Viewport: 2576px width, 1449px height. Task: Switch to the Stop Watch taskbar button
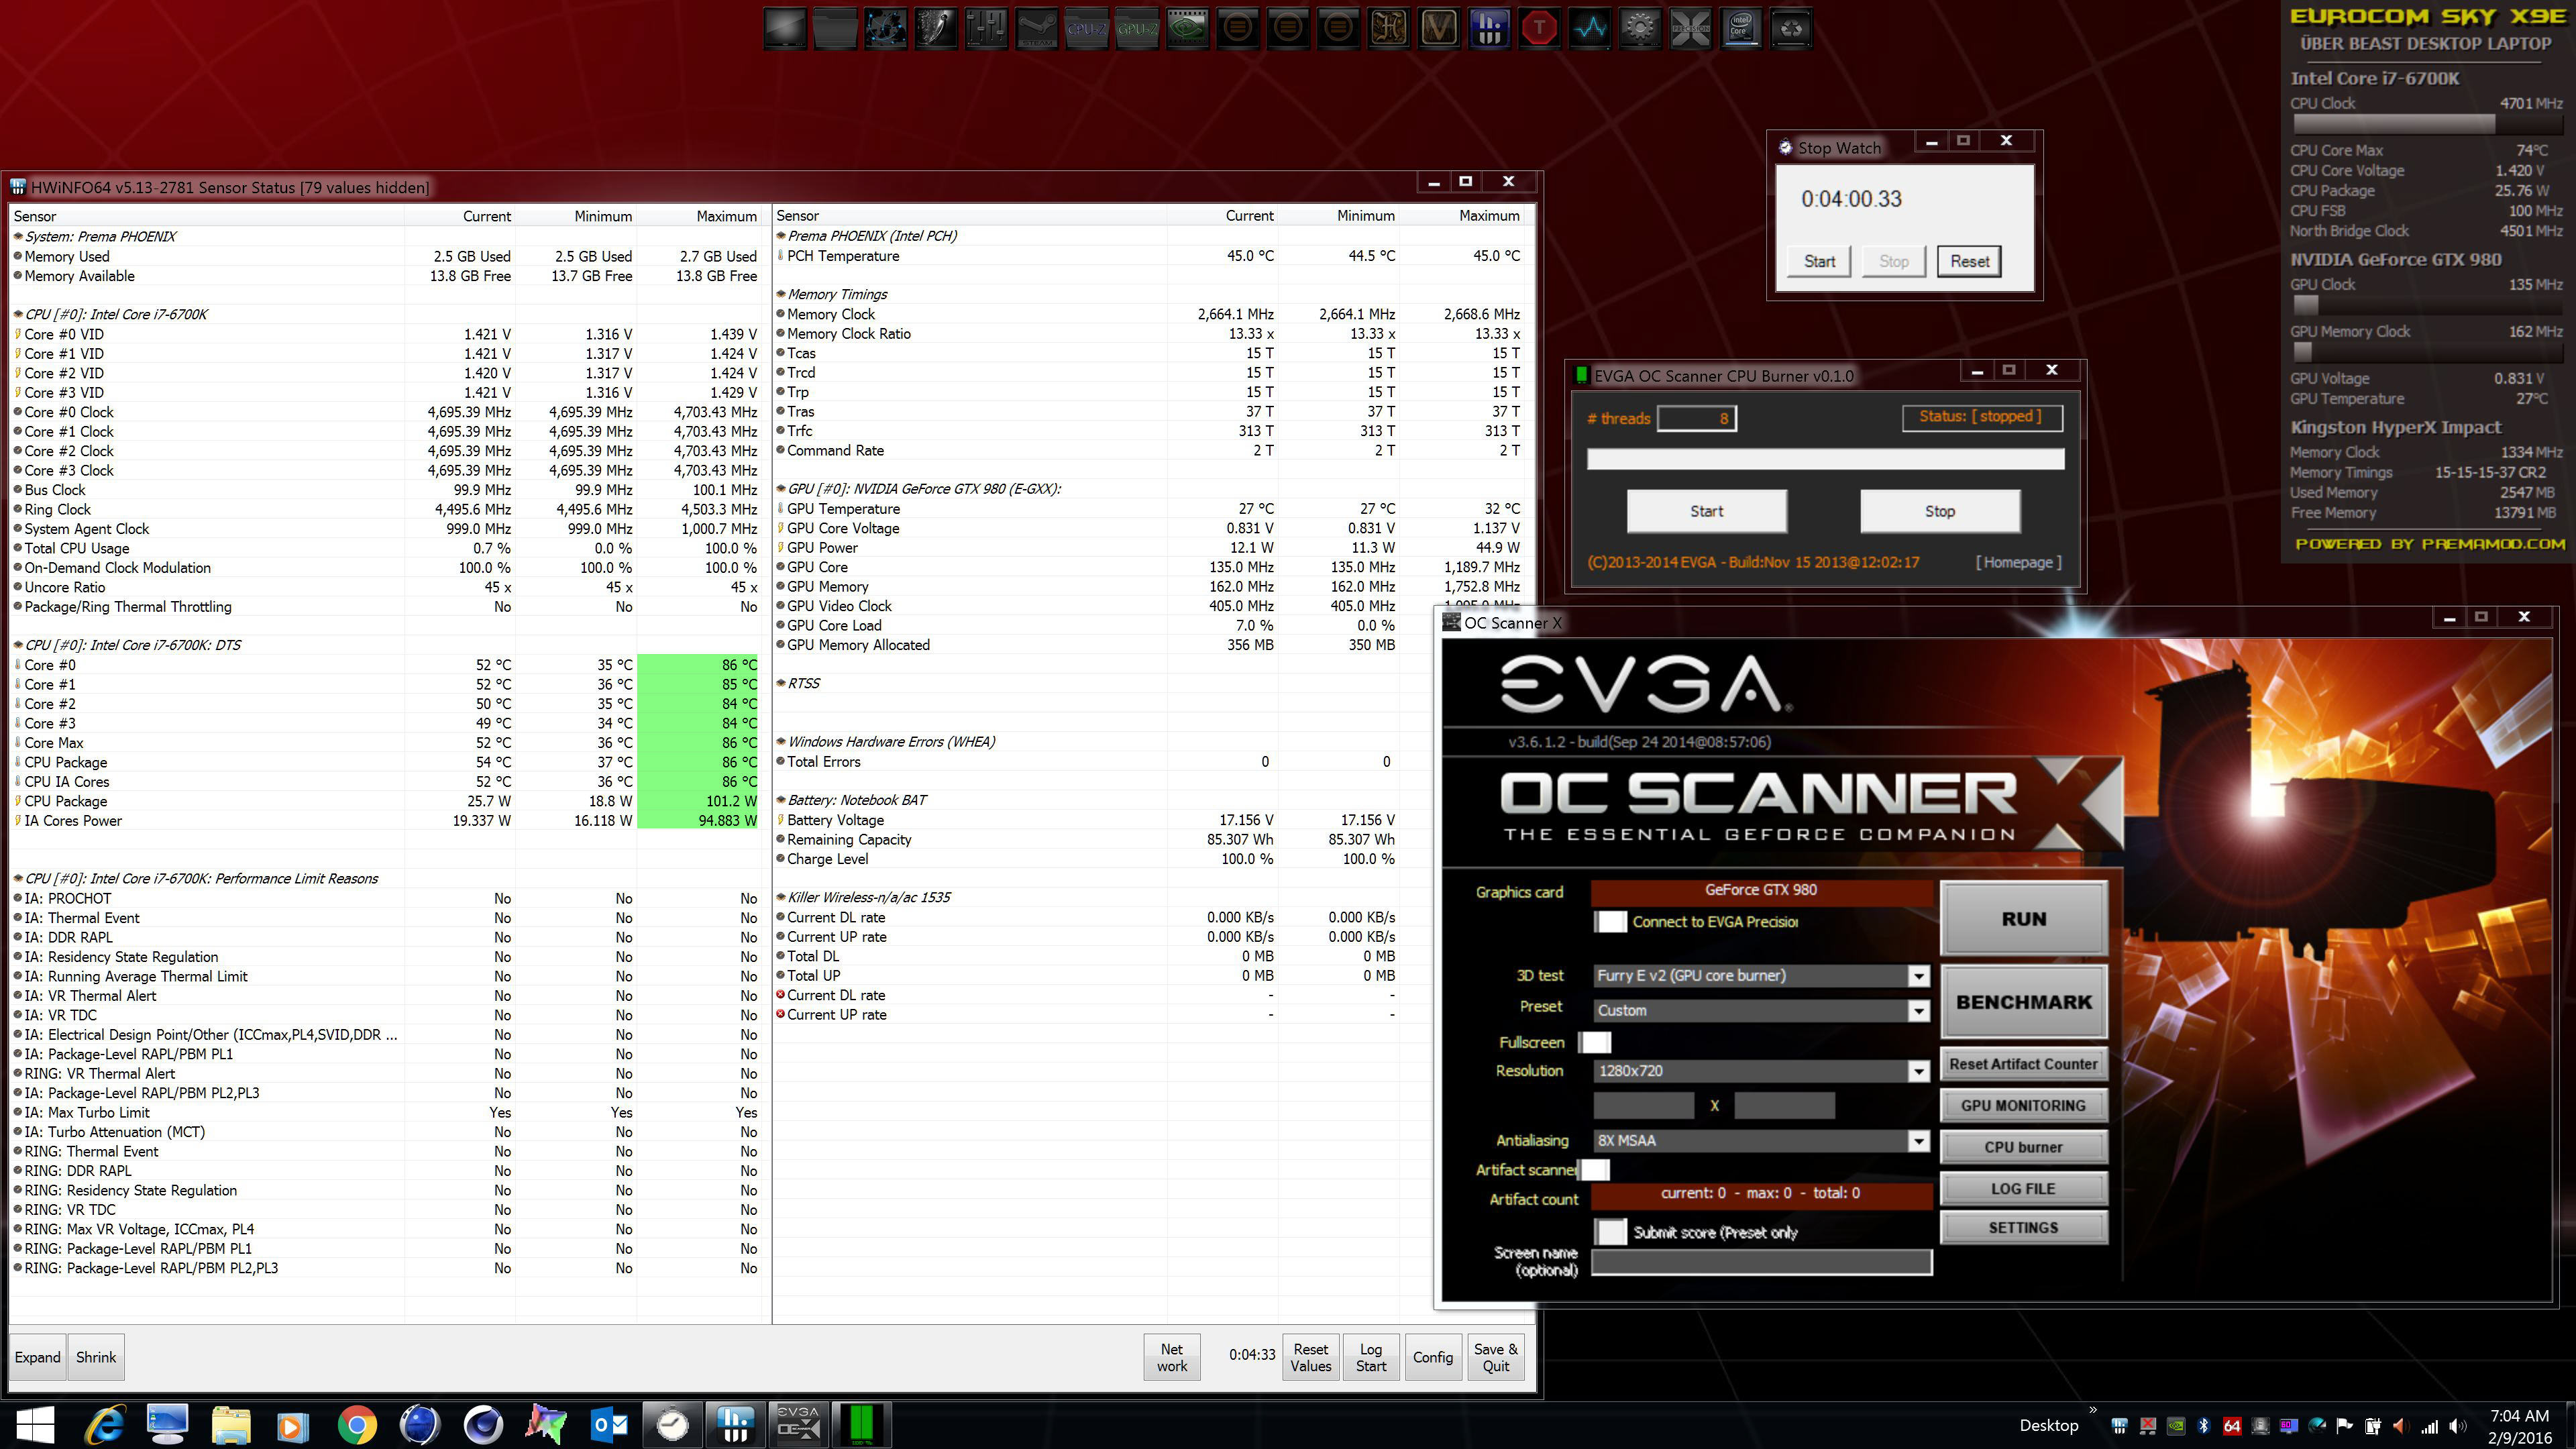672,1424
